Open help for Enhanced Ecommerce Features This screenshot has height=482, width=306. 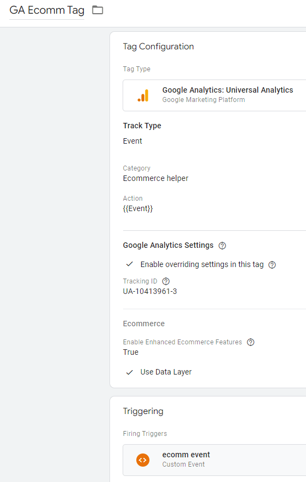[x=251, y=342]
